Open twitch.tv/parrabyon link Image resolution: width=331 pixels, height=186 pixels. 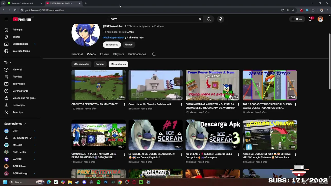pos(114,38)
